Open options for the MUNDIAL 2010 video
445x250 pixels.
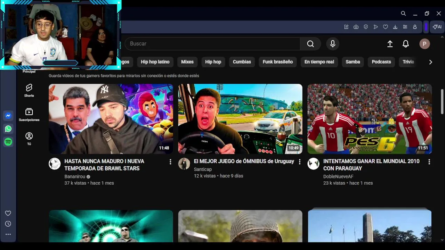point(429,162)
